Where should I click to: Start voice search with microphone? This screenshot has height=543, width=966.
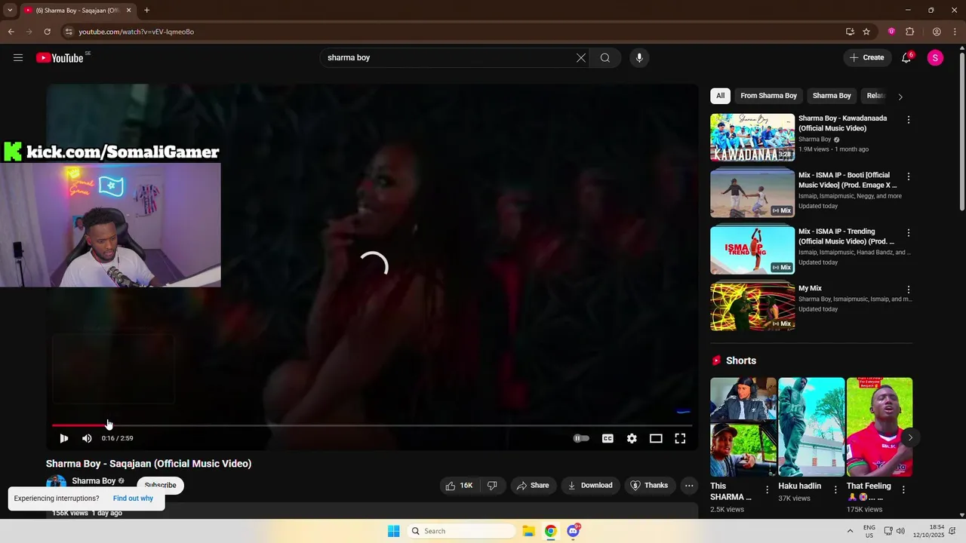click(x=639, y=57)
